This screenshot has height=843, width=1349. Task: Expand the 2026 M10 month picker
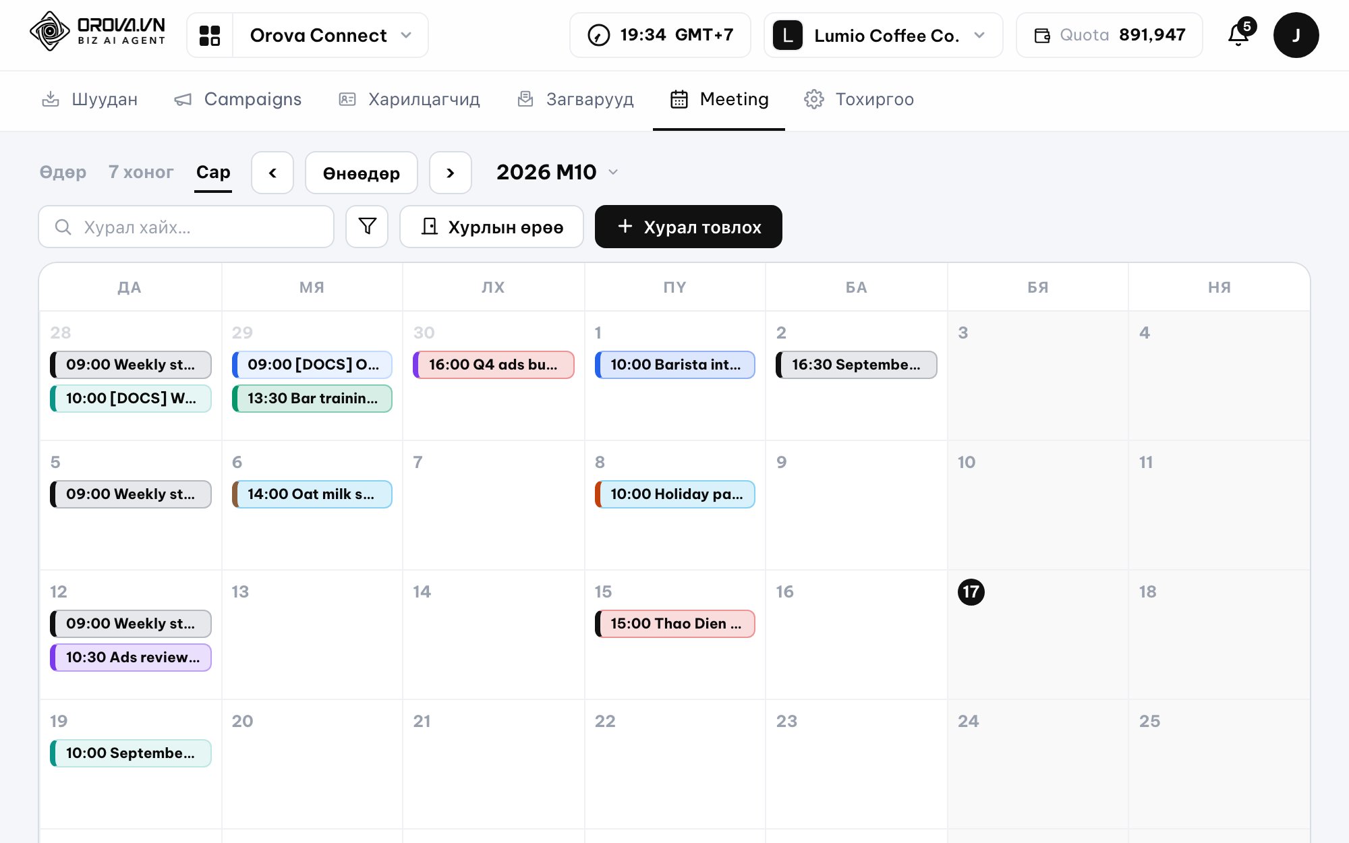[x=557, y=172]
